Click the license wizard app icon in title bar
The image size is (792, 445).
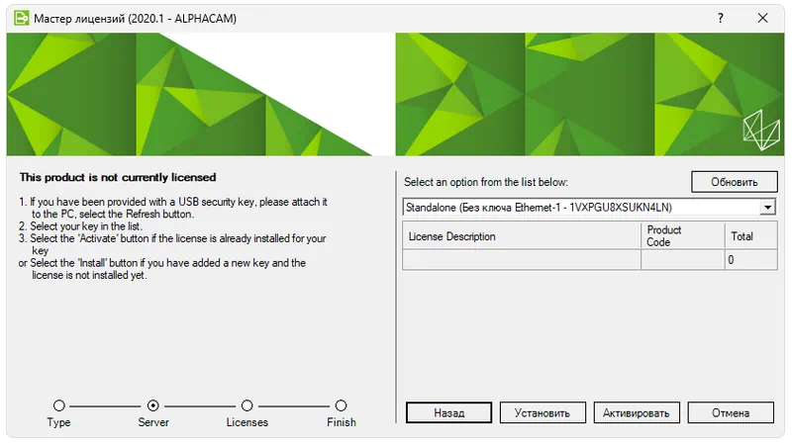pos(21,18)
